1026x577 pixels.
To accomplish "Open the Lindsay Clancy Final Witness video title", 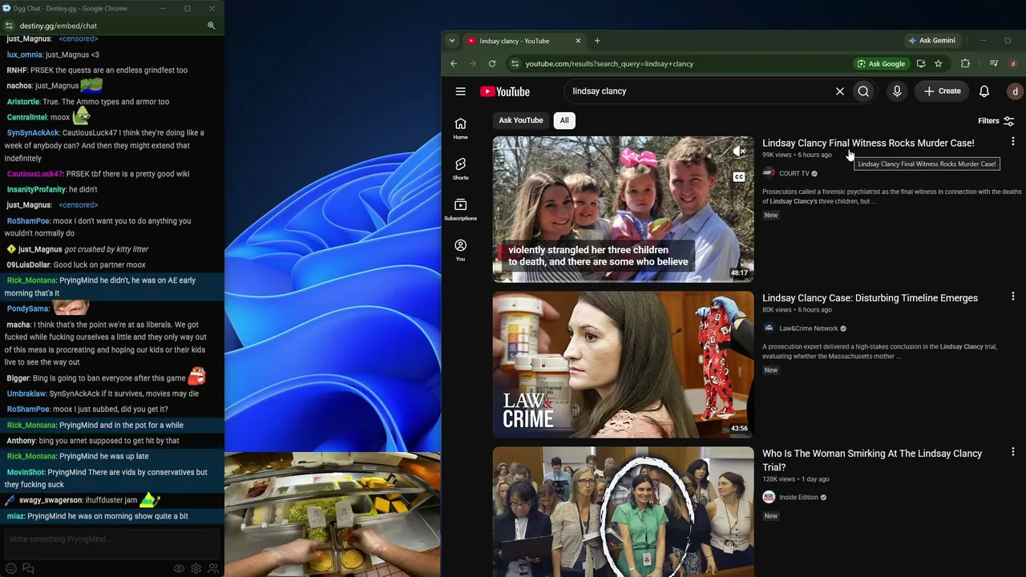I will click(868, 143).
